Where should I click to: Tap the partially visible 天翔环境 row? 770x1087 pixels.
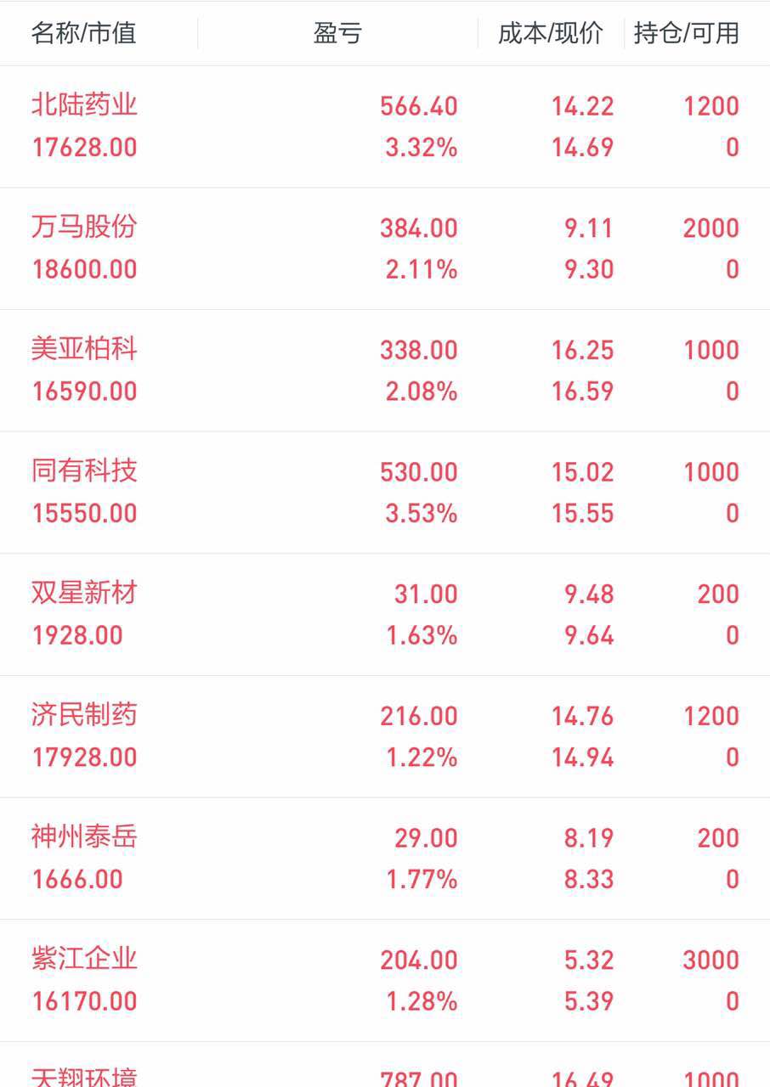tap(385, 1065)
